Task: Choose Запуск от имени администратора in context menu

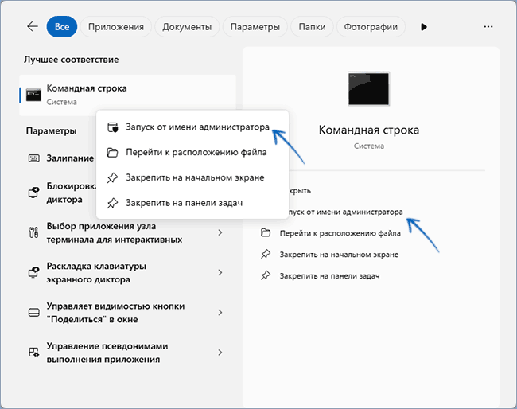Action: pyautogui.click(x=192, y=127)
